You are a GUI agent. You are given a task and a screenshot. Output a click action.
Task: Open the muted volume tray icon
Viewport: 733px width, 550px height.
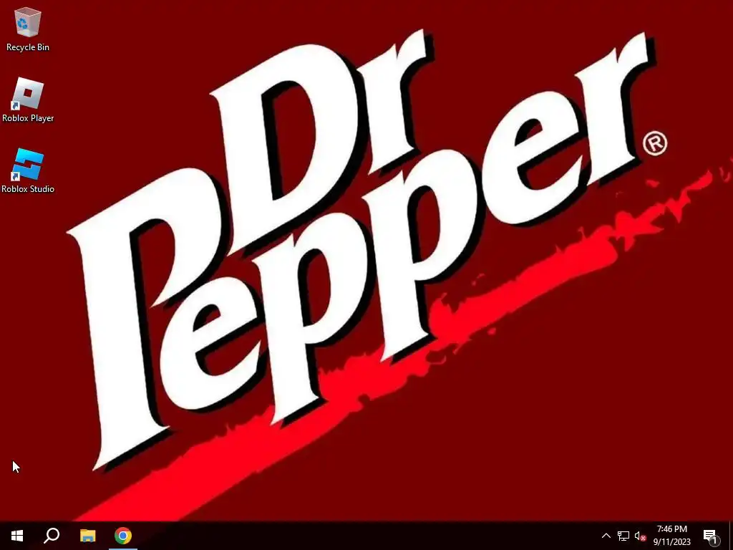[640, 536]
